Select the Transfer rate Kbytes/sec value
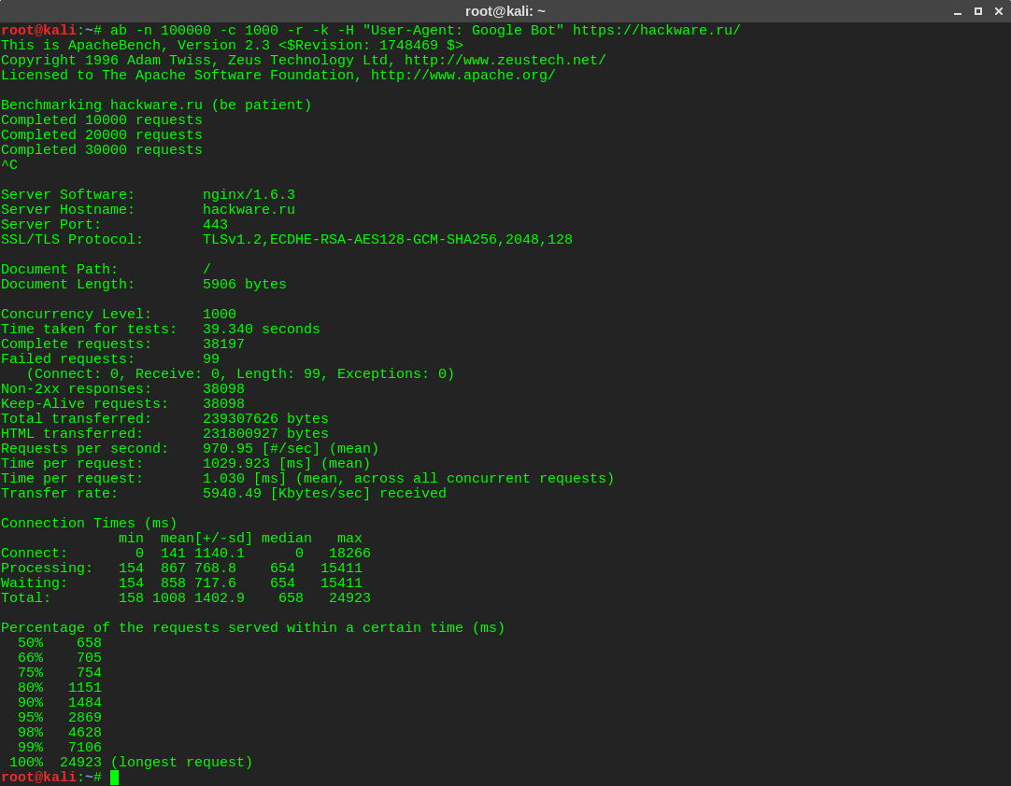Viewport: 1011px width, 786px height. (x=290, y=493)
